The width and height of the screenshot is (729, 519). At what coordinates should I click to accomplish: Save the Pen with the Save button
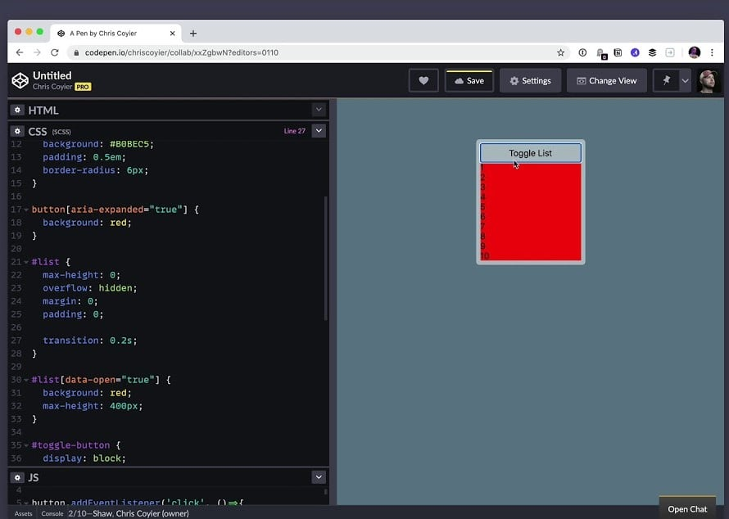469,80
